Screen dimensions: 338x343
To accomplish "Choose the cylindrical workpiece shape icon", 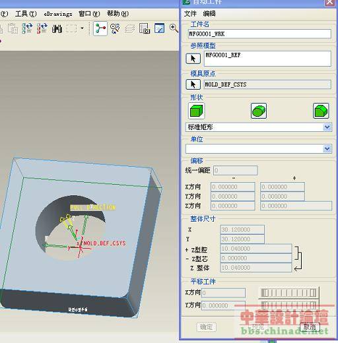I will (259, 111).
